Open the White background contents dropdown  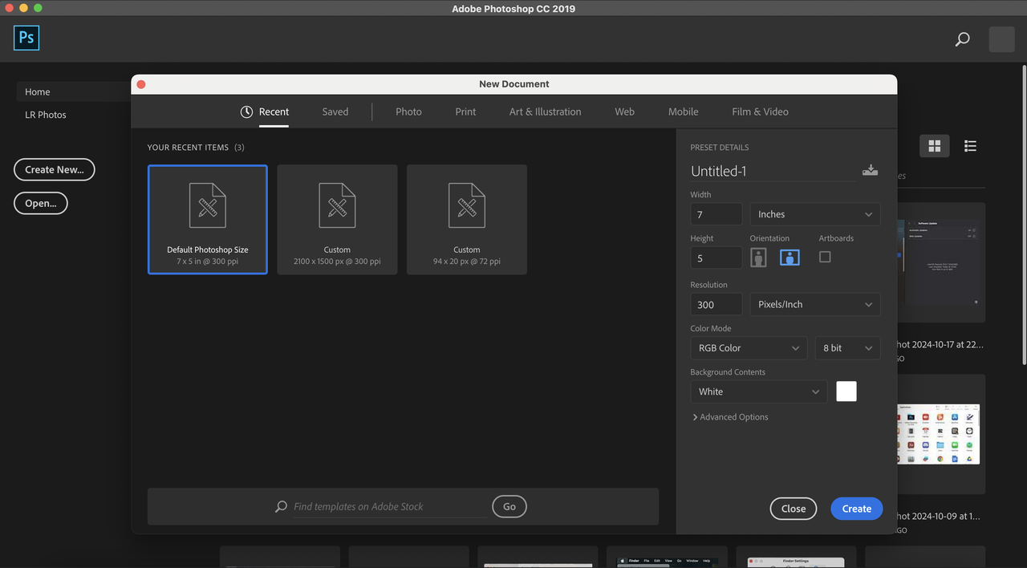tap(759, 392)
